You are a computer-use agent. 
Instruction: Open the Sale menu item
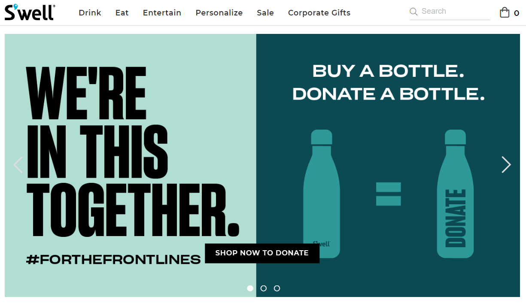265,13
